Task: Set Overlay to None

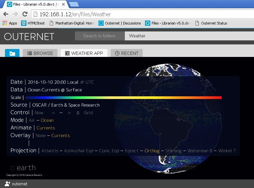Action: coord(41,136)
